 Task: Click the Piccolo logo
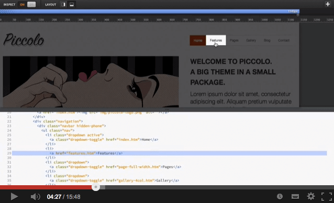click(24, 40)
